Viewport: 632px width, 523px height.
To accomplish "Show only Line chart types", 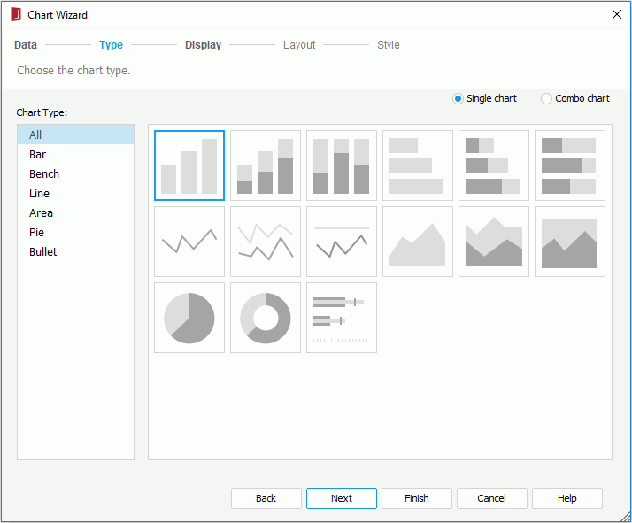I will tap(76, 194).
